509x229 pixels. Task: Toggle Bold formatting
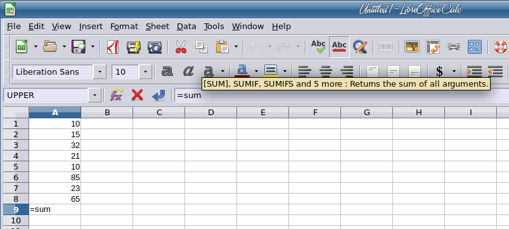pyautogui.click(x=167, y=71)
